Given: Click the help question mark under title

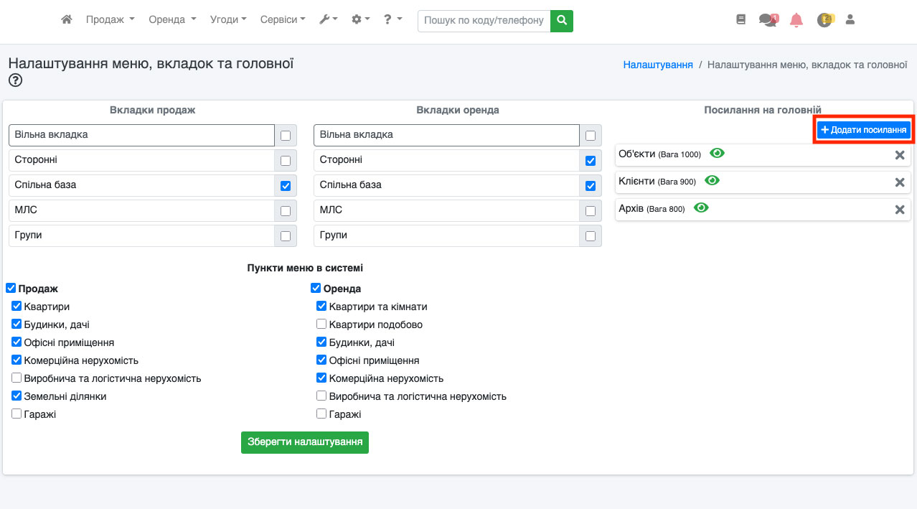Looking at the screenshot, I should (15, 80).
